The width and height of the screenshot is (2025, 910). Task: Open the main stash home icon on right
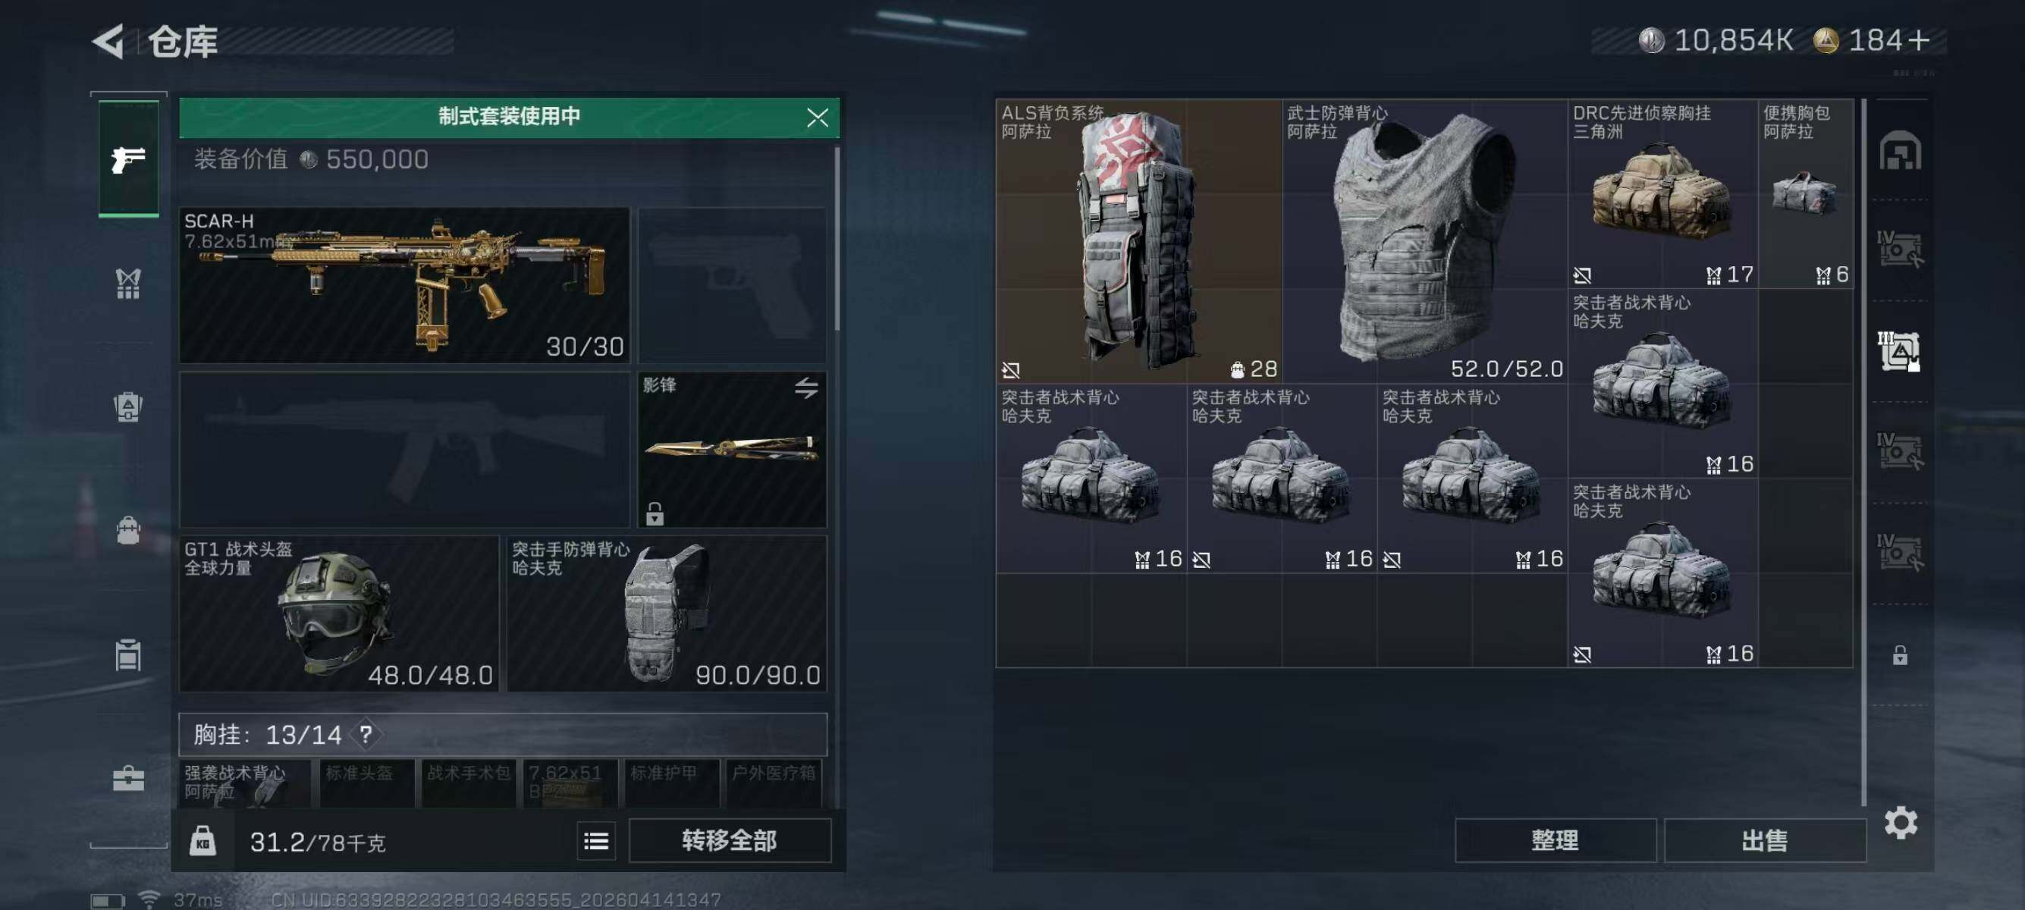coord(1900,150)
